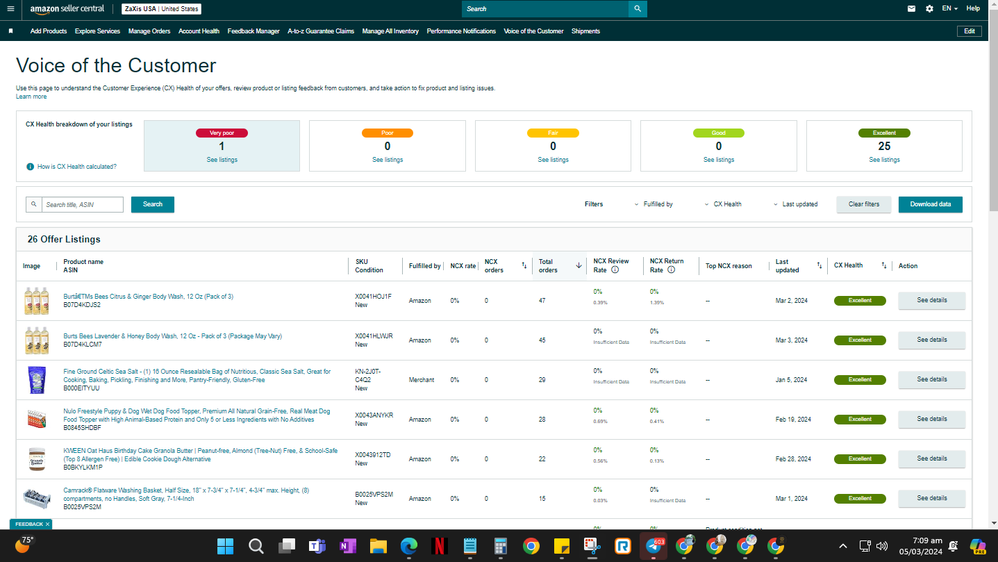See listings under Excellent
This screenshot has width=998, height=562.
click(884, 160)
